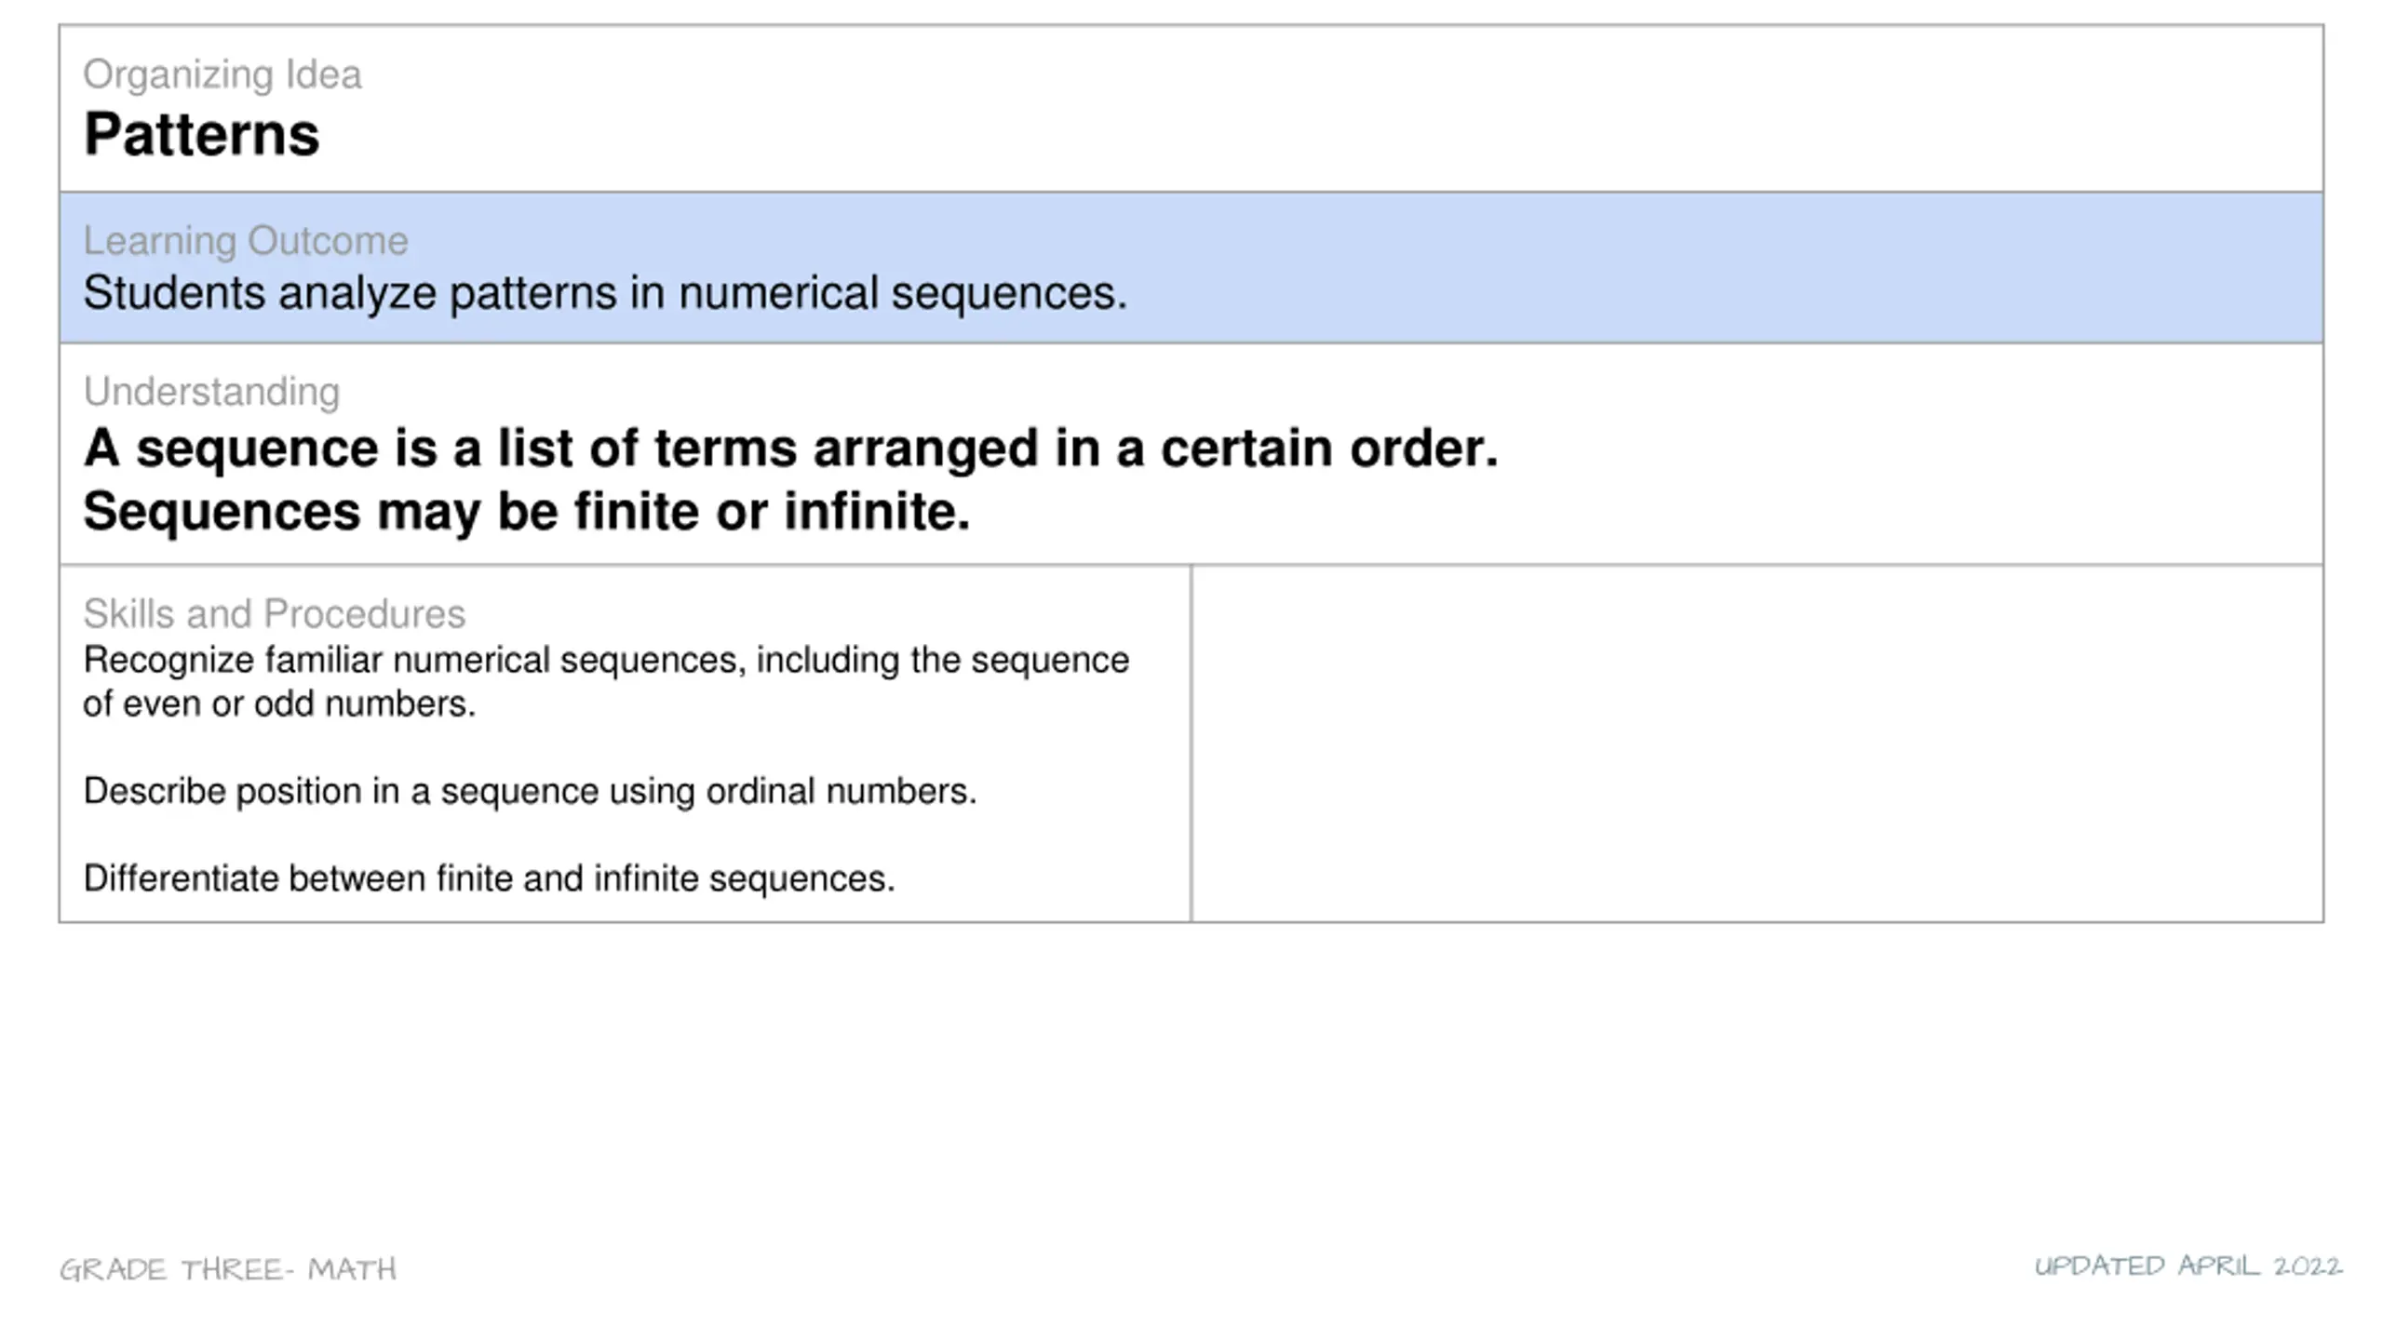This screenshot has height=1340, width=2383.
Task: Click the word 'infinite' in bold understanding text
Action: pos(877,512)
